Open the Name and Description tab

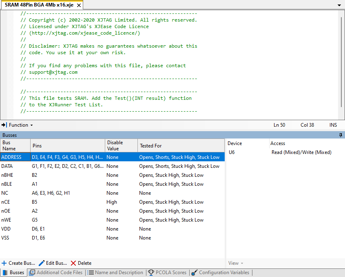(115, 273)
